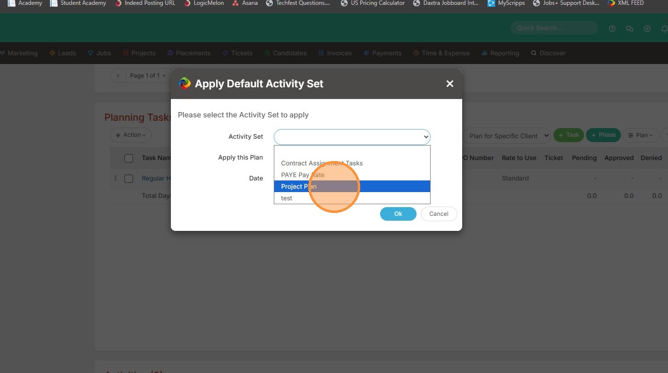Go to the previous page arrow
Viewport: 668px width, 373px height.
click(118, 76)
